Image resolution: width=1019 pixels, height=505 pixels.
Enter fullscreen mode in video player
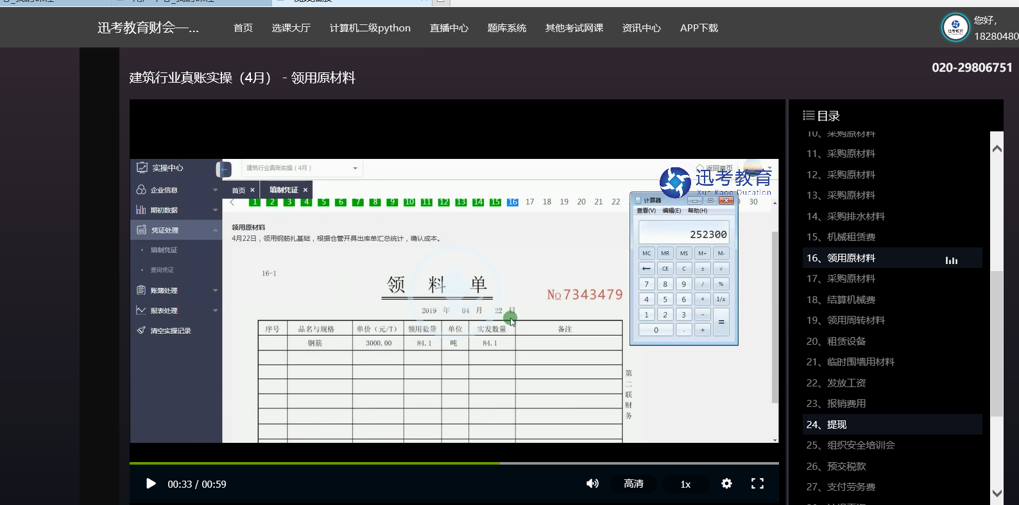point(757,484)
